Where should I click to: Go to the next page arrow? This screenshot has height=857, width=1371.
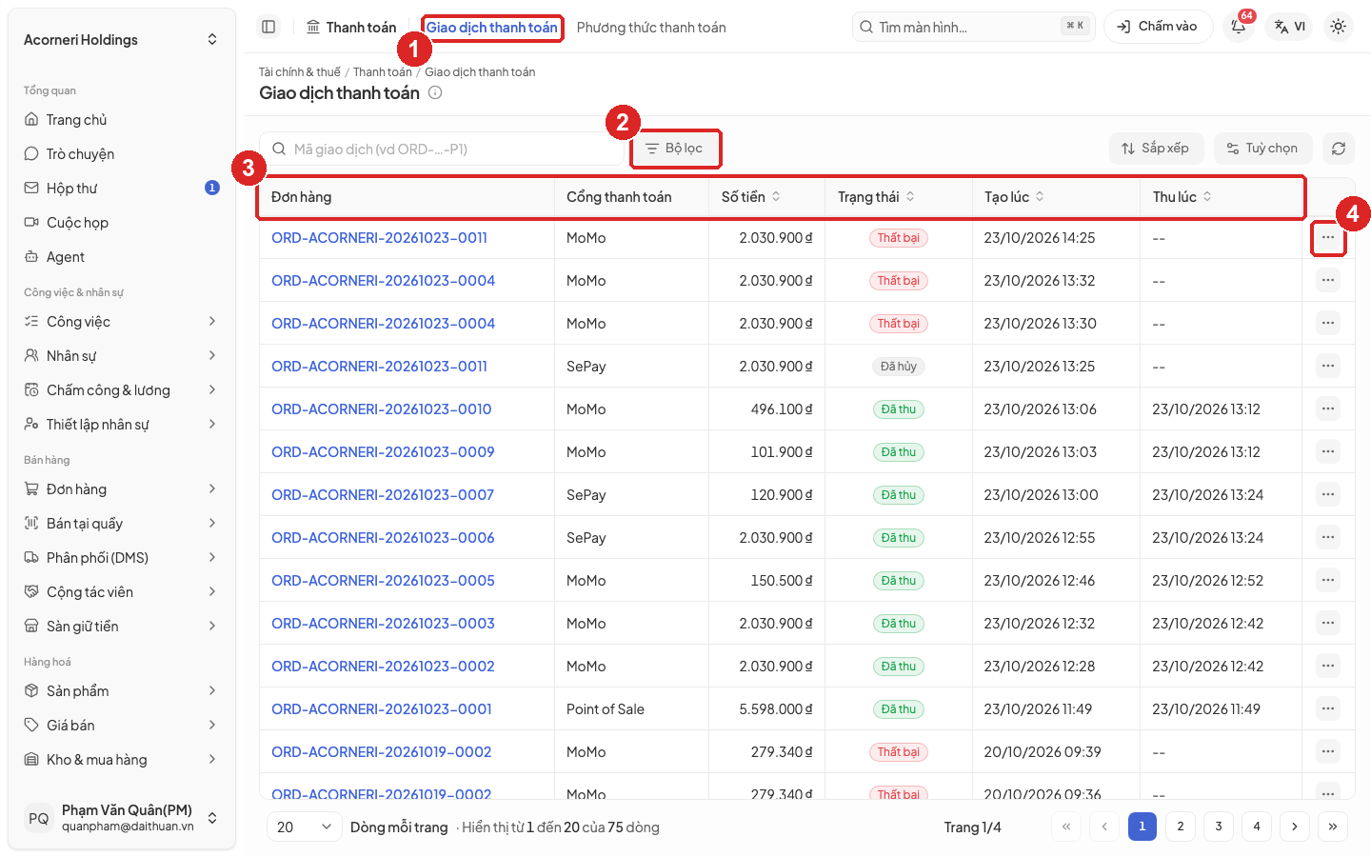tap(1295, 827)
